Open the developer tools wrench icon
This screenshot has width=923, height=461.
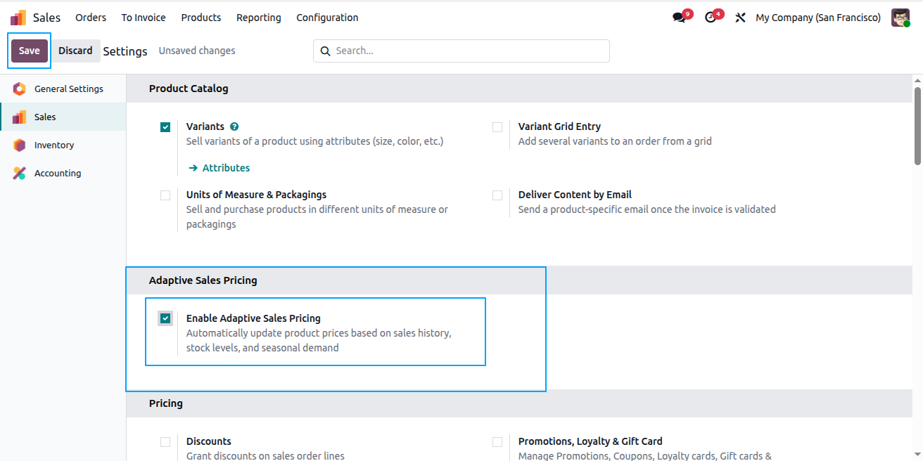click(740, 18)
